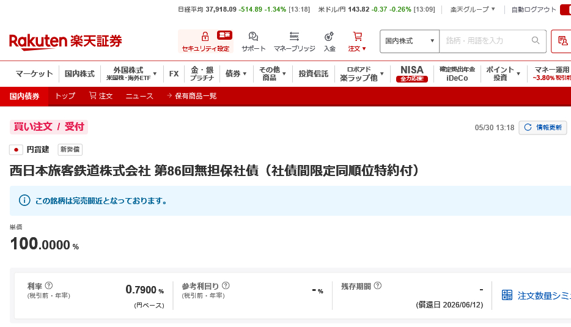Open the 注文 sub-tab with cart
The width and height of the screenshot is (571, 327).
(101, 96)
